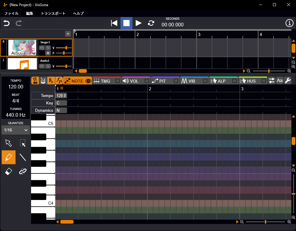Select the eraser tool
The height and width of the screenshot is (231, 296).
[9, 171]
